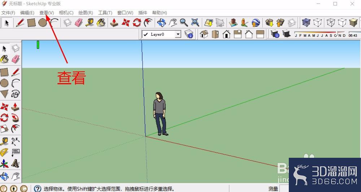Pick the Rectangle tool in top toolbar
The width and height of the screenshot is (361, 192).
point(31,22)
